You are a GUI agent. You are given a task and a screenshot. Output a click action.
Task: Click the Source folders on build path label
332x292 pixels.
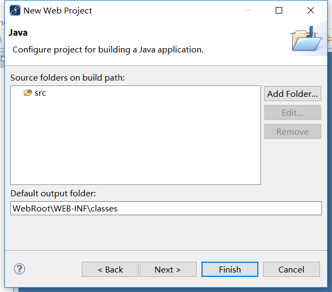pyautogui.click(x=68, y=78)
